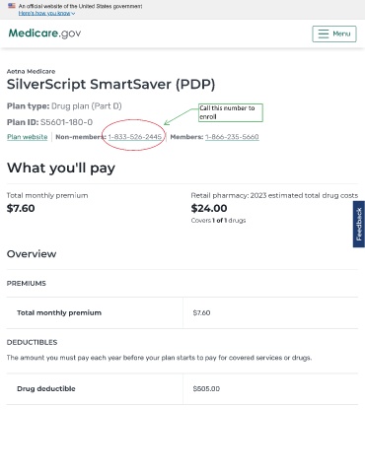365x473 pixels.
Task: Click the DEDUCTIBLES section label
Action: [x=32, y=342]
